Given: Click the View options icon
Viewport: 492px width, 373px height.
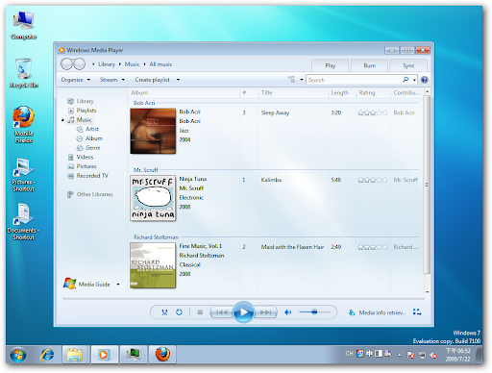Looking at the screenshot, I should (291, 79).
